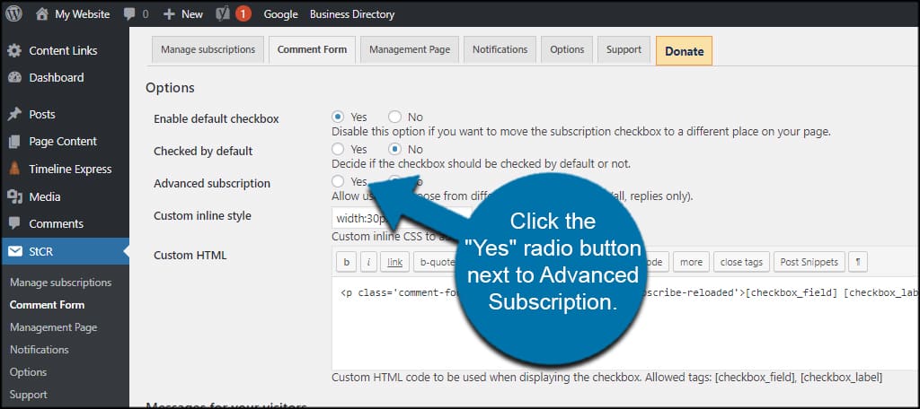This screenshot has height=409, width=920.
Task: Open the + New menu
Action: point(183,14)
